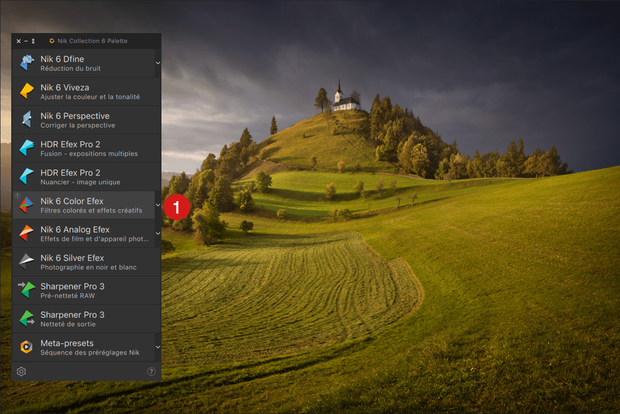Click the small help badge on Color Efex row
This screenshot has width=620, height=414.
click(x=17, y=196)
